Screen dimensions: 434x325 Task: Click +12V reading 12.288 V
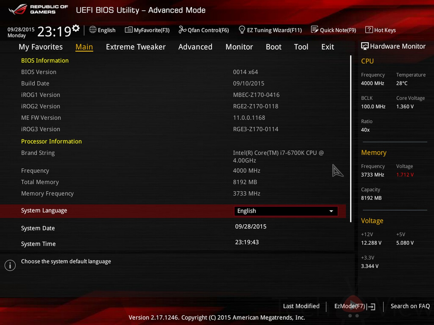click(x=371, y=243)
